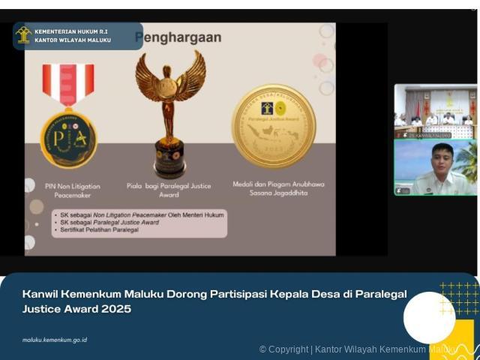Click the Kemenkum emblem logo on the banner
Viewport: 480px width, 360px height.
23,35
